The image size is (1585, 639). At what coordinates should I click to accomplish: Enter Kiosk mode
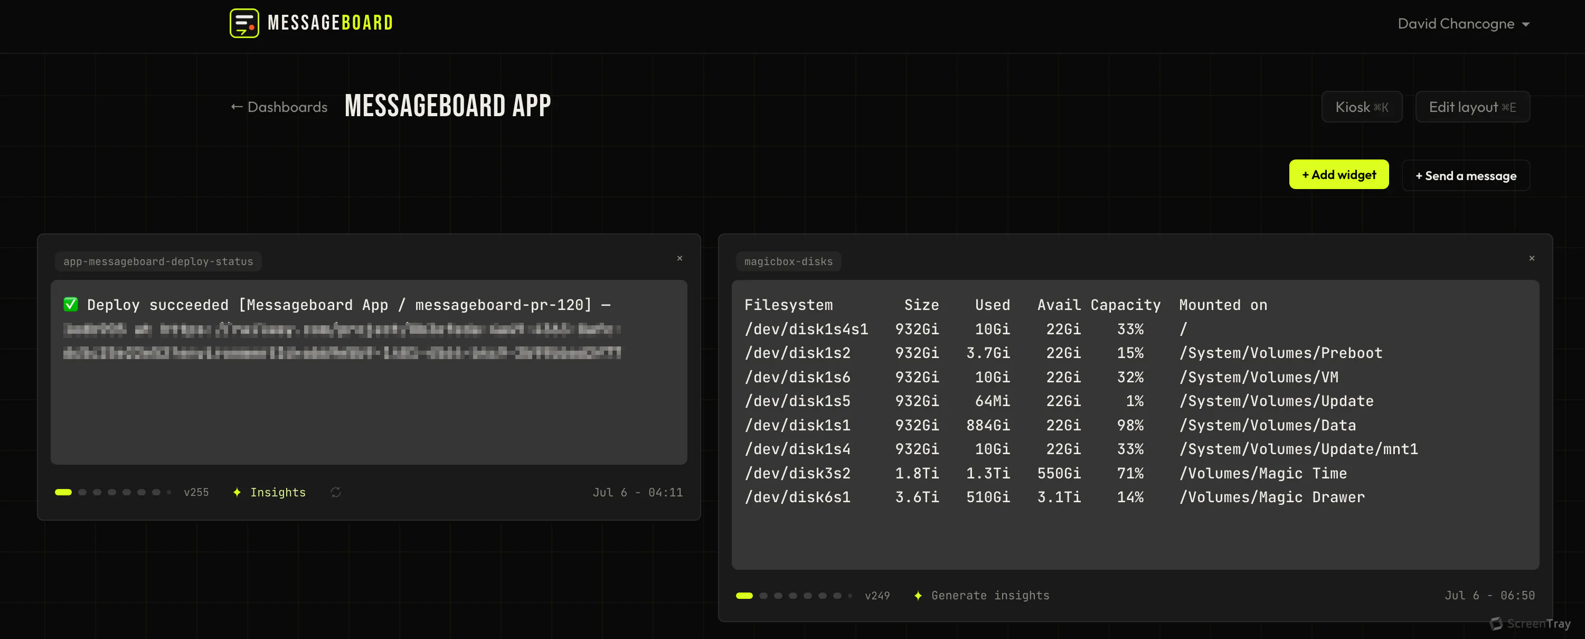(1362, 107)
